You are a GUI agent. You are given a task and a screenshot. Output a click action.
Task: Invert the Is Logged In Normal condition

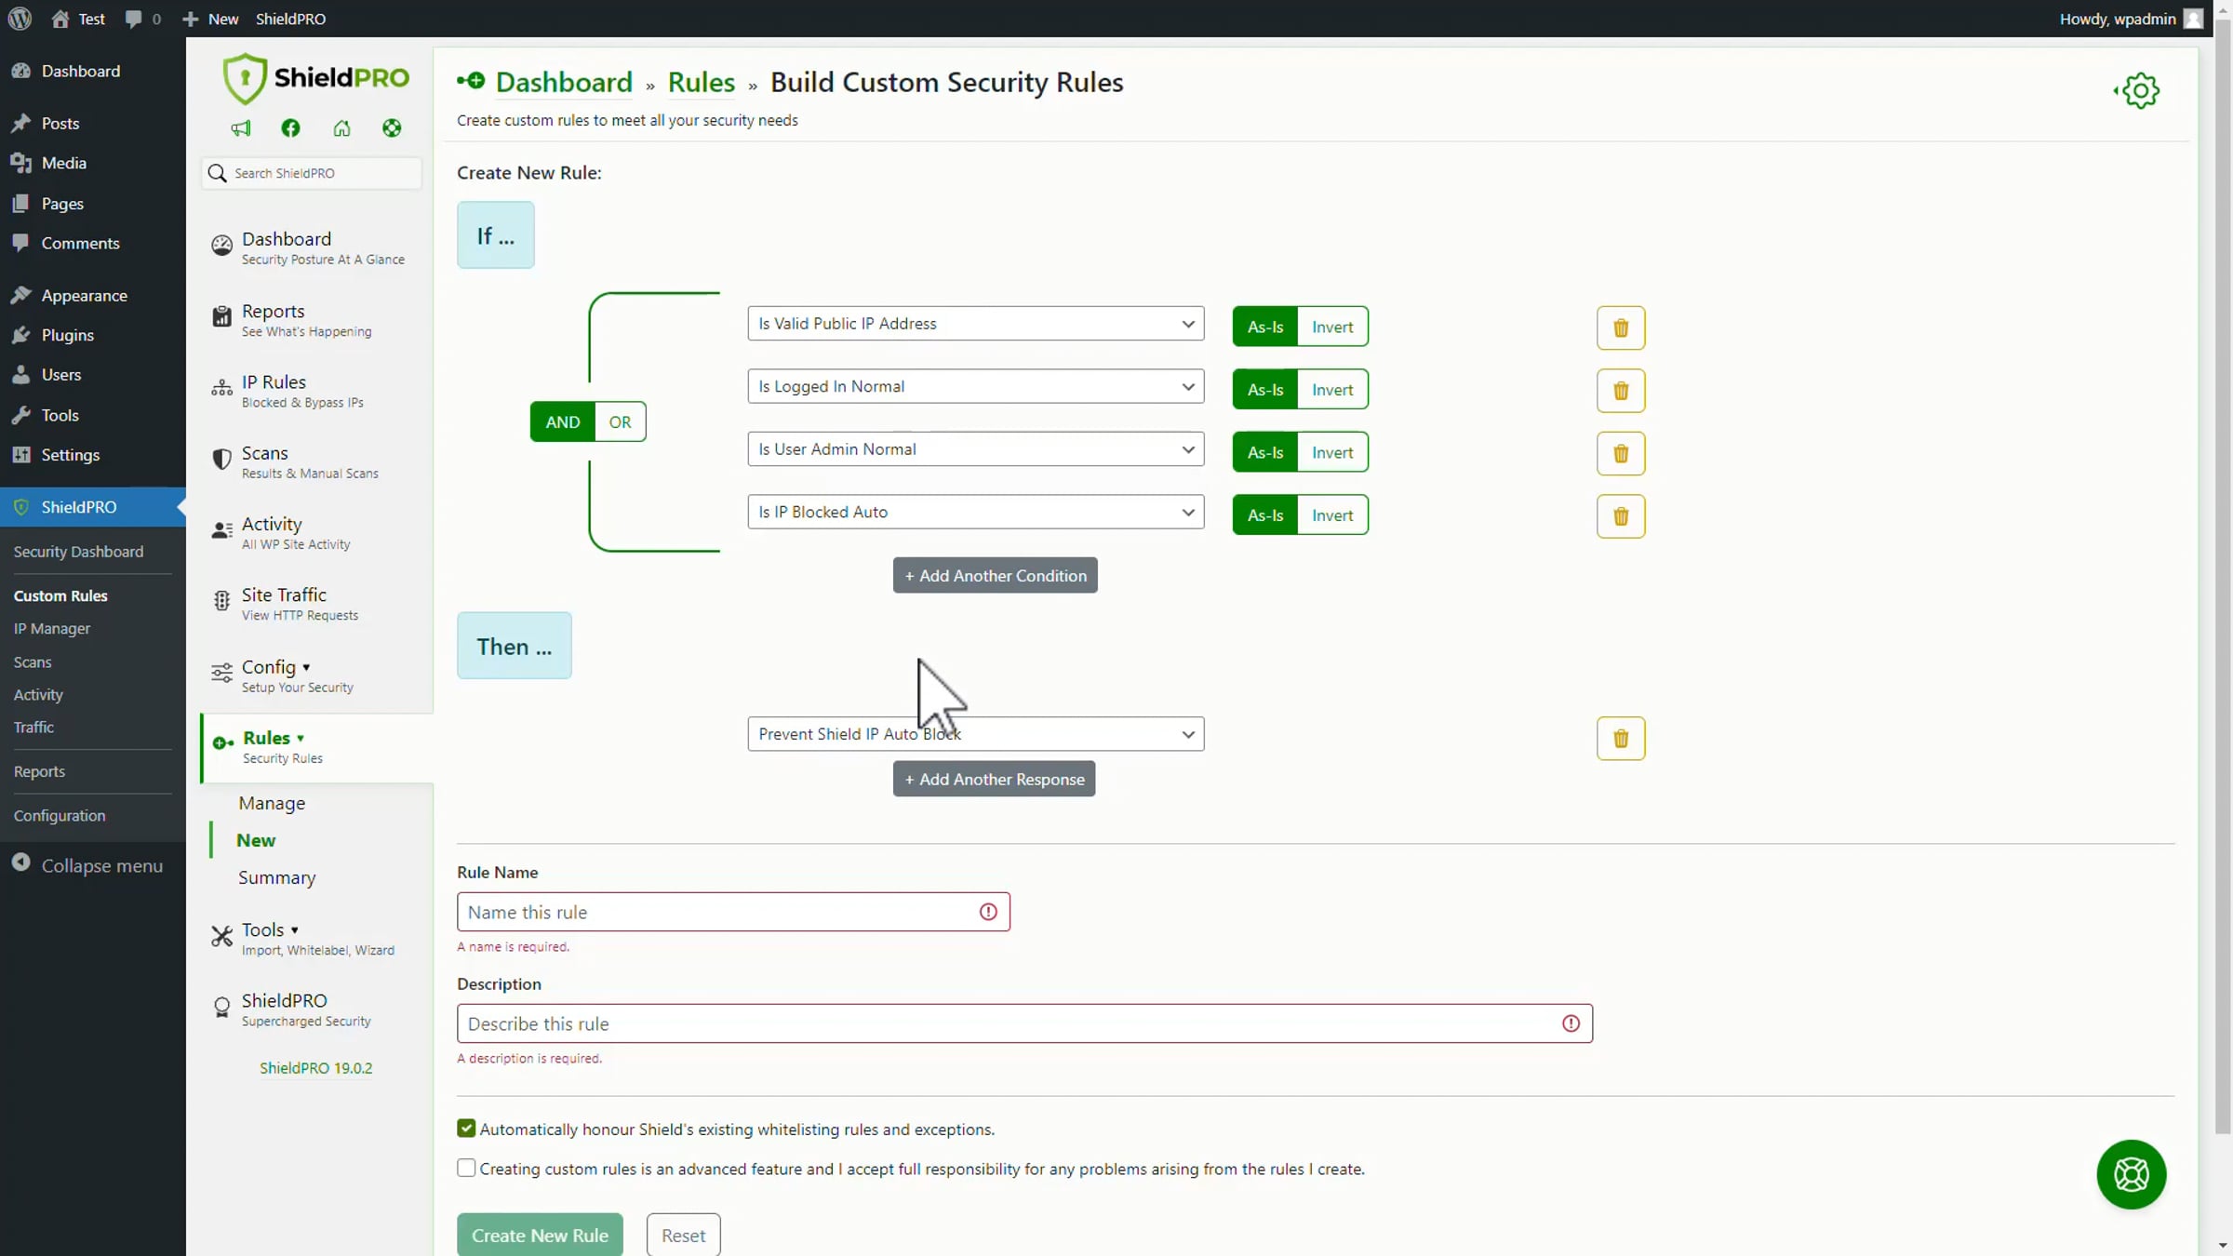click(1331, 390)
